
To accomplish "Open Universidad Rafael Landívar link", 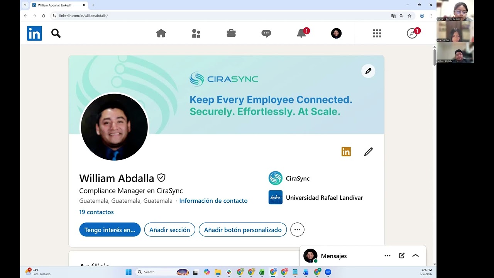I will (316, 198).
